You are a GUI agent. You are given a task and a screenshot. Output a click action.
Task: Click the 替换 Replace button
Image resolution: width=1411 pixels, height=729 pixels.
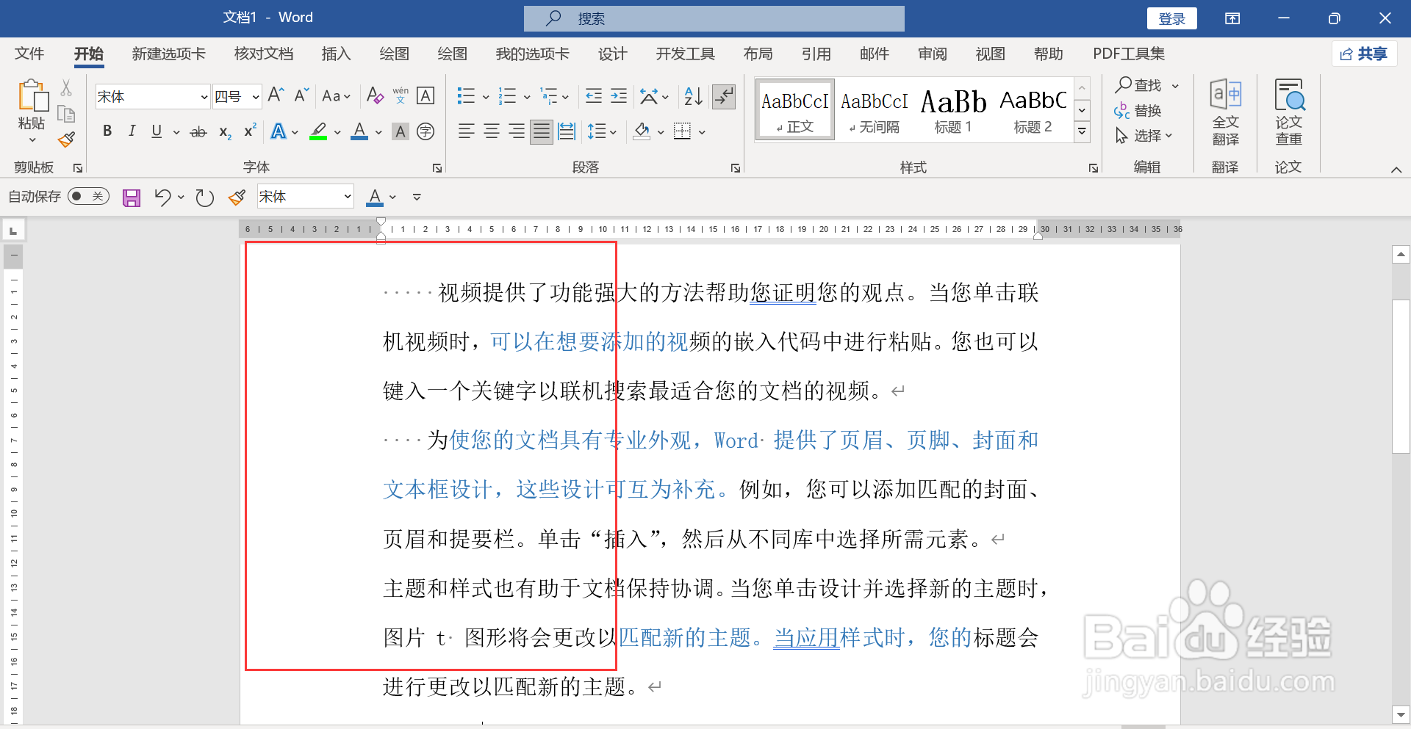[x=1138, y=111]
